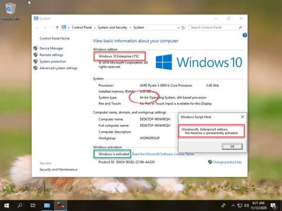Click the network tray icon
This screenshot has height=211, width=282.
click(x=240, y=205)
